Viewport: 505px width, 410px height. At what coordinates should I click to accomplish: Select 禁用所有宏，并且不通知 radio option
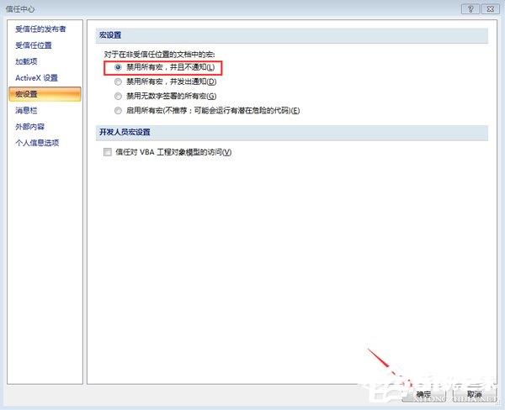[x=118, y=67]
